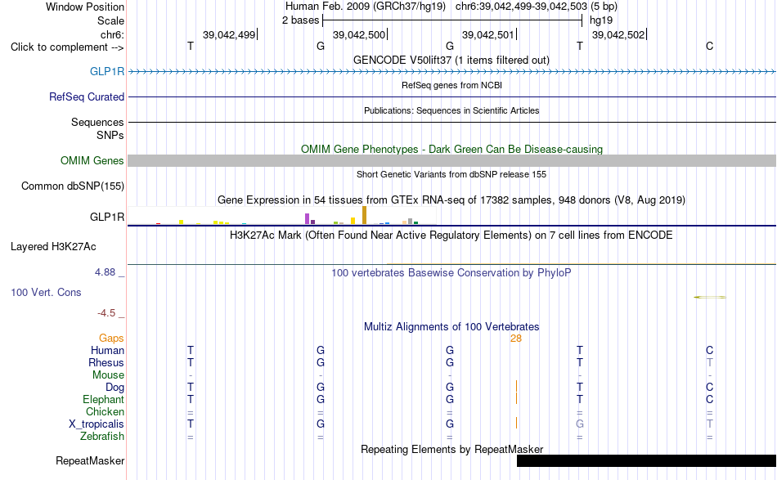Screen dimensions: 777x480
Task: Click the first base T in the reference sequence row
Action: (x=191, y=46)
